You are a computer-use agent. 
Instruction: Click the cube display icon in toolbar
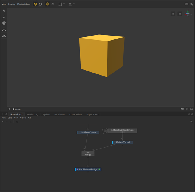tap(35, 4)
